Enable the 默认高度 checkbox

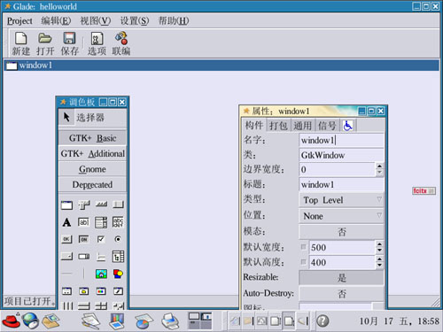tap(303, 261)
